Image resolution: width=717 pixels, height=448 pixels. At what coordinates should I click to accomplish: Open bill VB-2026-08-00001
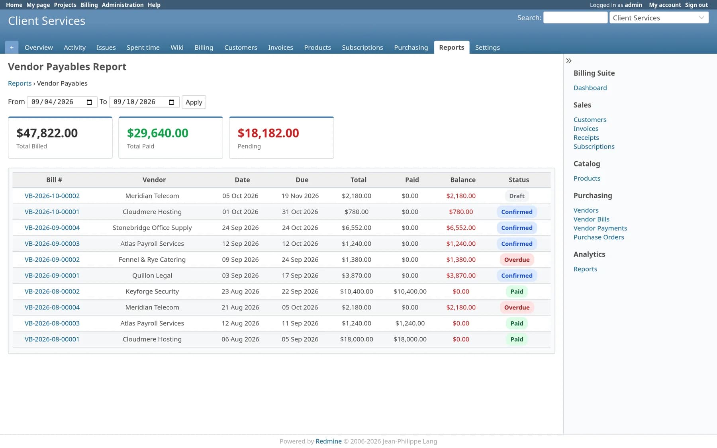52,339
